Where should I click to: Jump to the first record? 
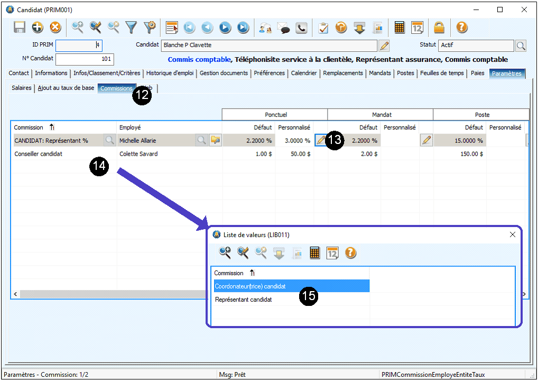coord(189,28)
